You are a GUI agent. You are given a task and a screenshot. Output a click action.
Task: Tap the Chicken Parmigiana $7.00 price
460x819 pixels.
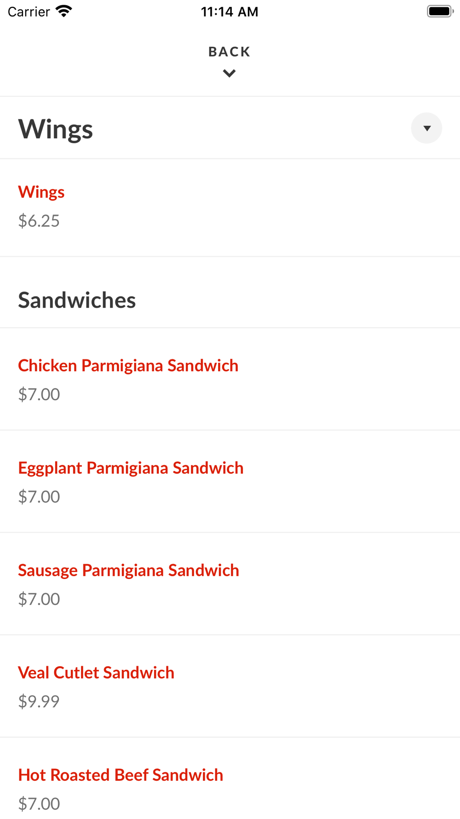click(x=39, y=394)
